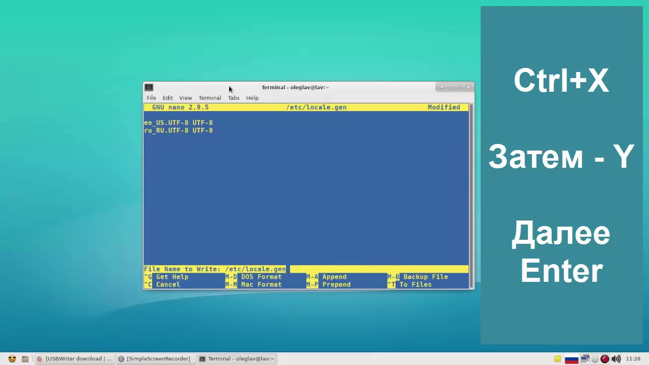
Task: Minimize the Terminal window
Action: (x=450, y=87)
